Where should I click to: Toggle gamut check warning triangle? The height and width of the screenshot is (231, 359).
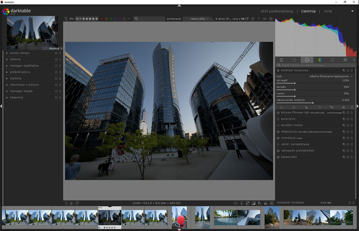coord(265,203)
